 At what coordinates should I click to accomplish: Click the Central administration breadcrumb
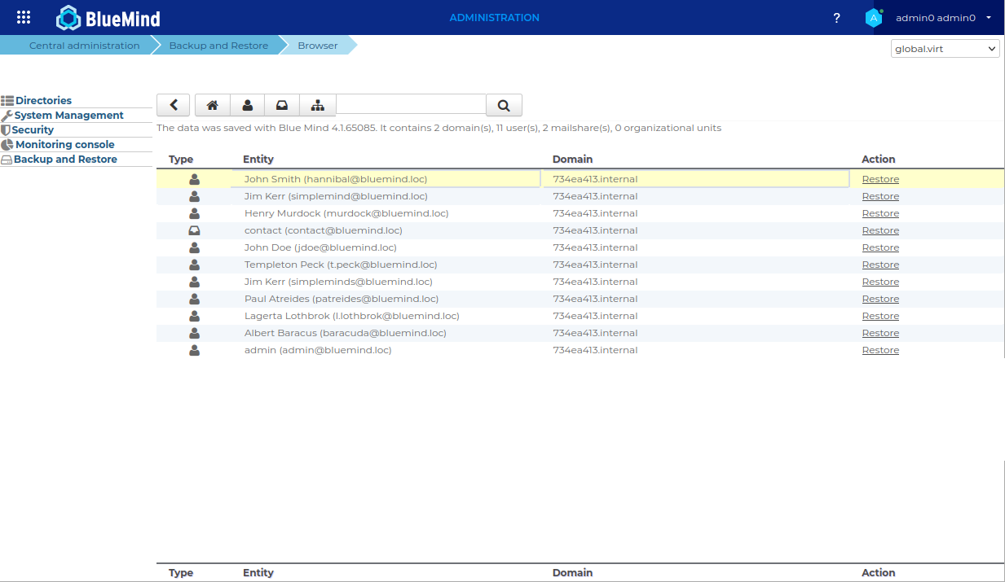(x=84, y=46)
